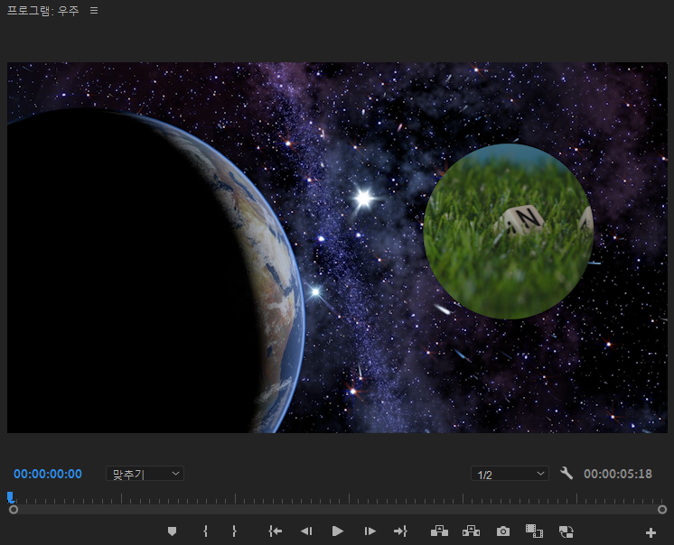
Task: Toggle the comparison view icon
Action: pos(534,531)
